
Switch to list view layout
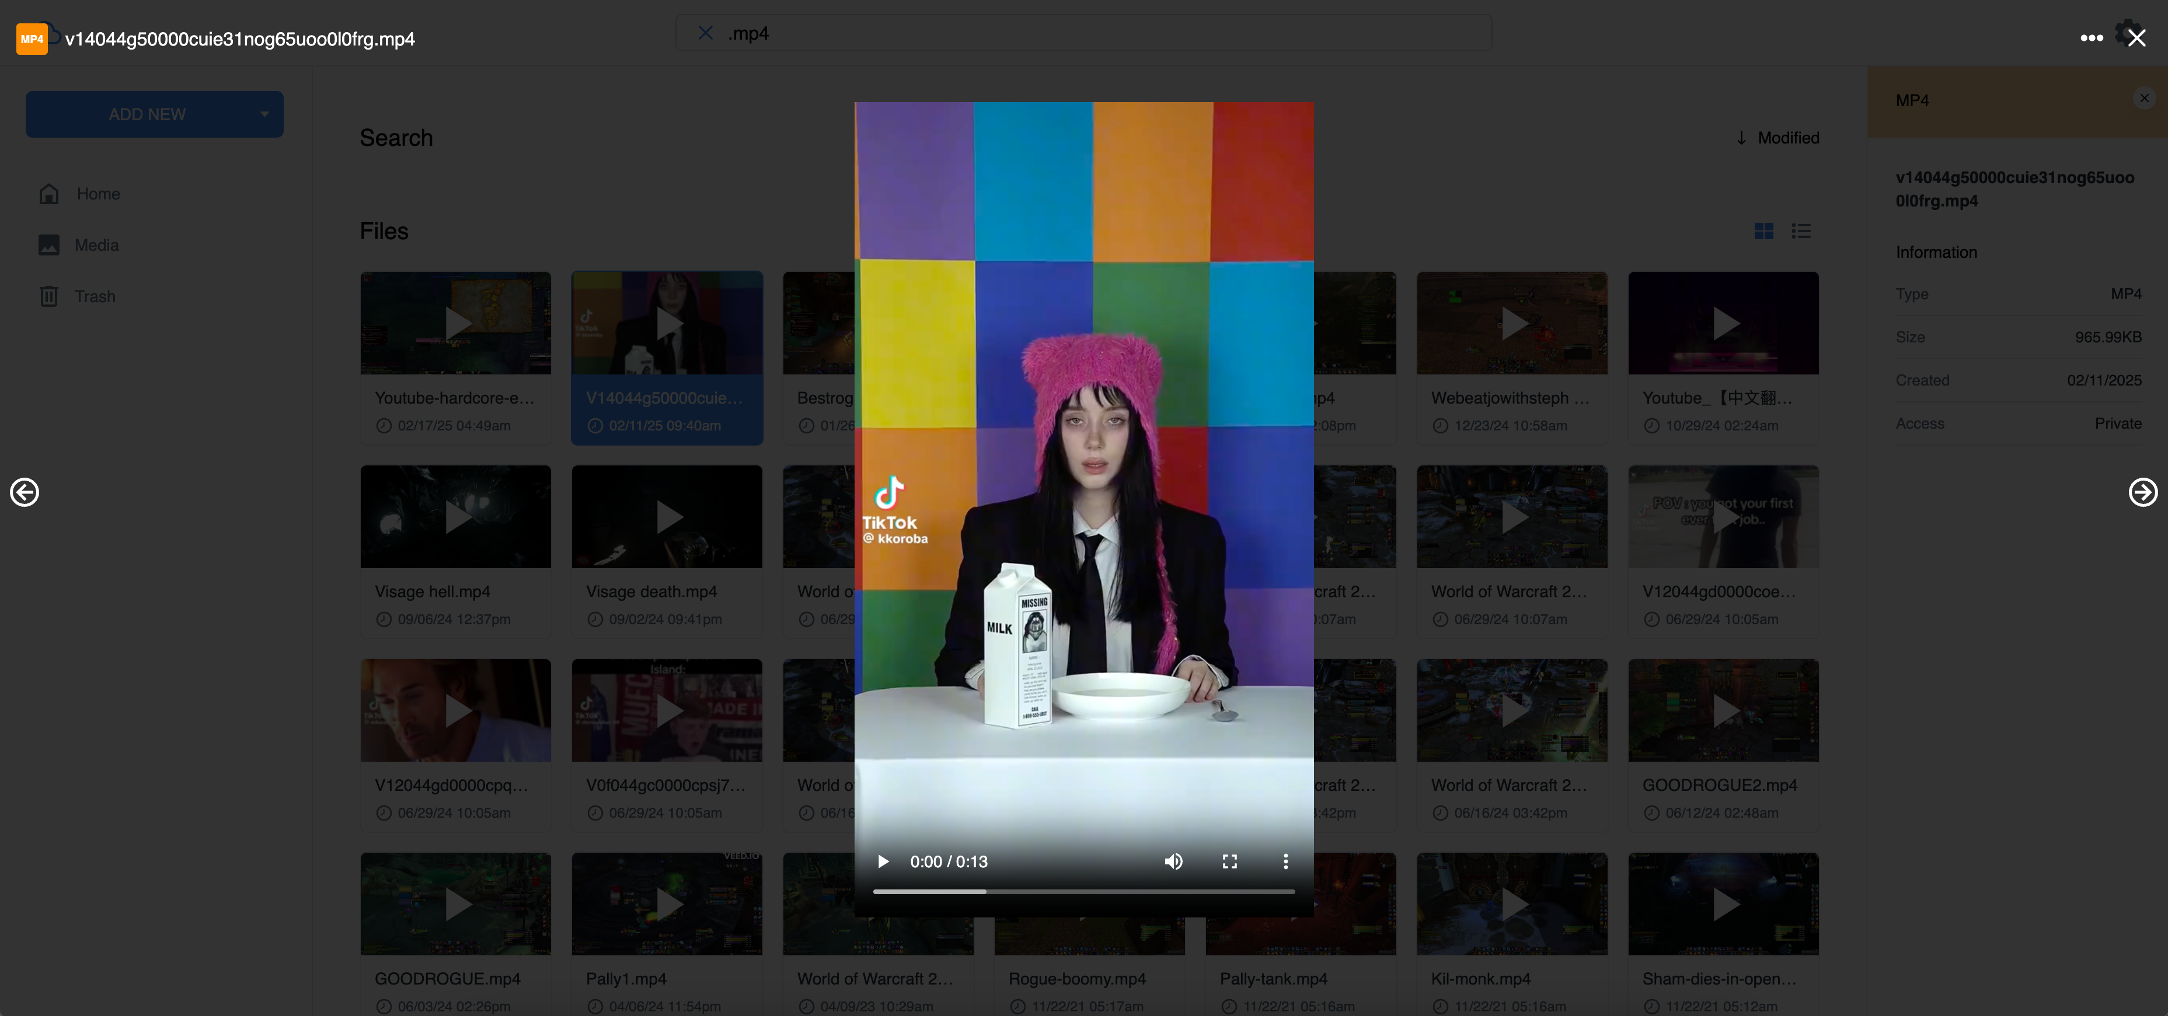tap(1801, 232)
